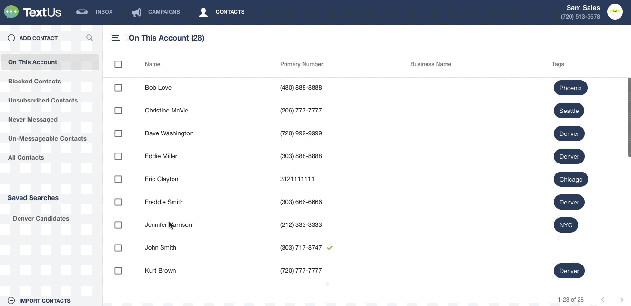This screenshot has width=631, height=306.
Task: Select Never Messaged in sidebar
Action: 33,119
